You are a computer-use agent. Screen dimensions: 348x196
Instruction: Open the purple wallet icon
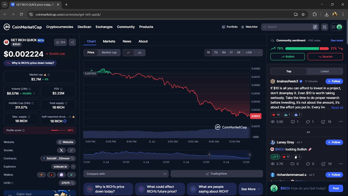[61, 175]
